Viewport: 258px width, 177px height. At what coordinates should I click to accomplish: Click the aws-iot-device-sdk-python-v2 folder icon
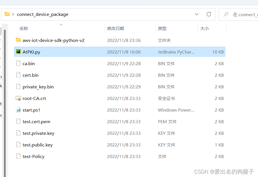coord(18,40)
